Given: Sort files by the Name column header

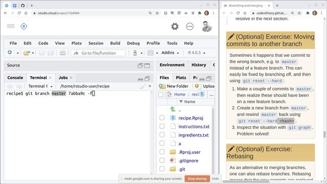Looking at the screenshot, I should click(190, 102).
